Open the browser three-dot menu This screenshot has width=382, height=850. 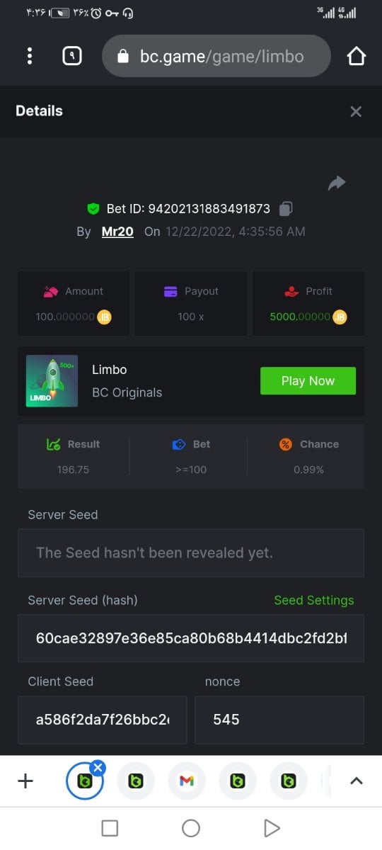click(x=29, y=56)
